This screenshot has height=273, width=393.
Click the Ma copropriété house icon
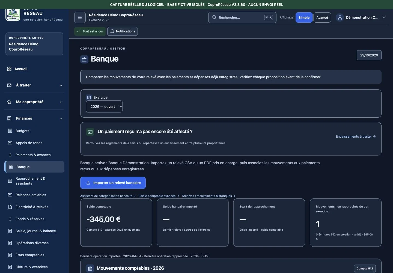9,102
